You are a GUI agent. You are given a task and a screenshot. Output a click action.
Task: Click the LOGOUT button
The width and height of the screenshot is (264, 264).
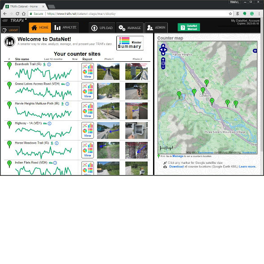point(10,30)
